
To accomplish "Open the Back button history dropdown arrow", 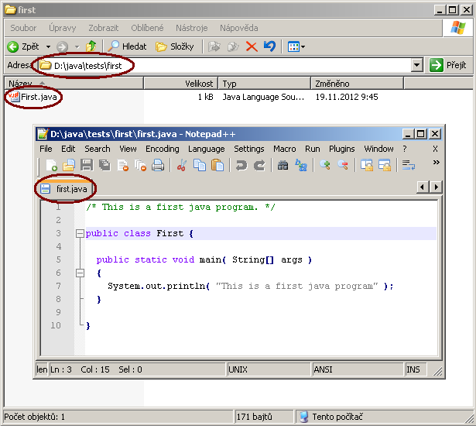I will 48,46.
